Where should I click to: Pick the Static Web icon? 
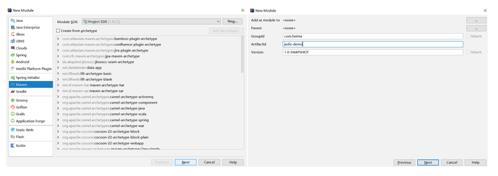point(13,130)
